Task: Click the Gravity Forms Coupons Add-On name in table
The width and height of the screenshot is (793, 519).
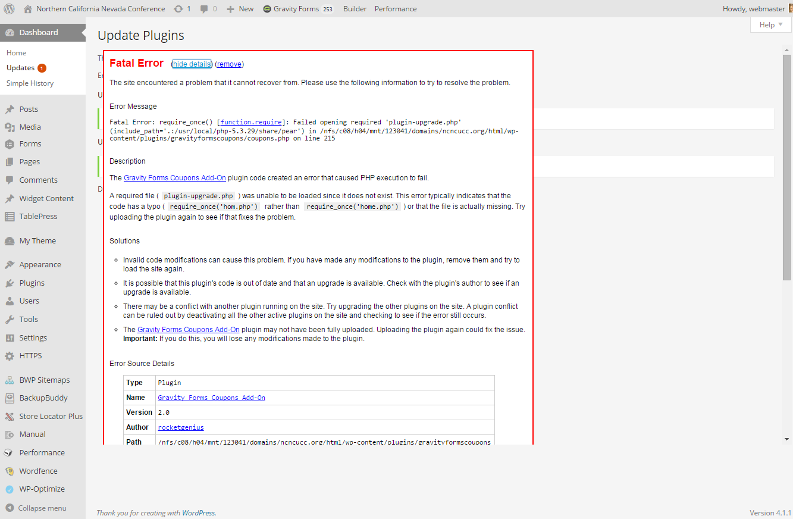Action: coord(211,398)
